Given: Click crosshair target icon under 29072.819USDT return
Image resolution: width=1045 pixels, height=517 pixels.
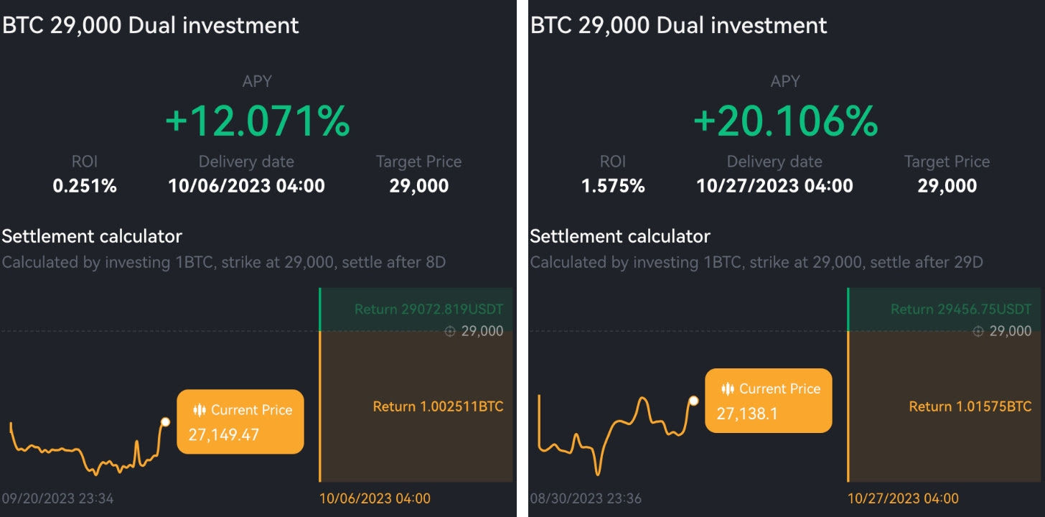Looking at the screenshot, I should (450, 332).
